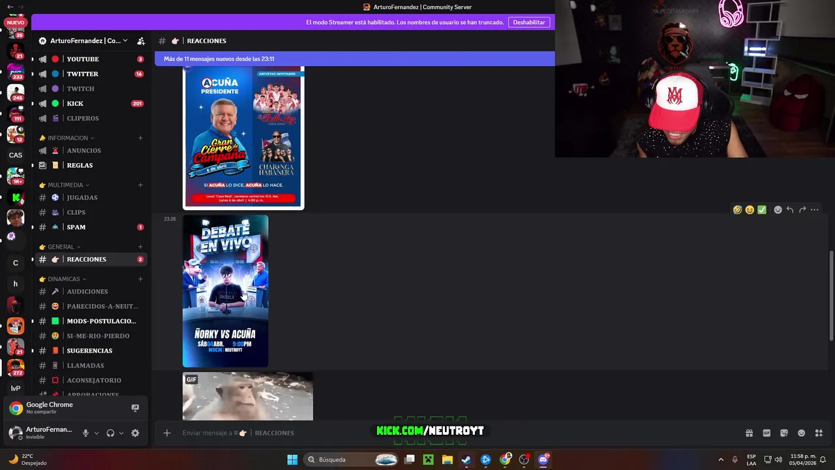Open the CAS server icon
This screenshot has width=835, height=470.
pos(16,155)
